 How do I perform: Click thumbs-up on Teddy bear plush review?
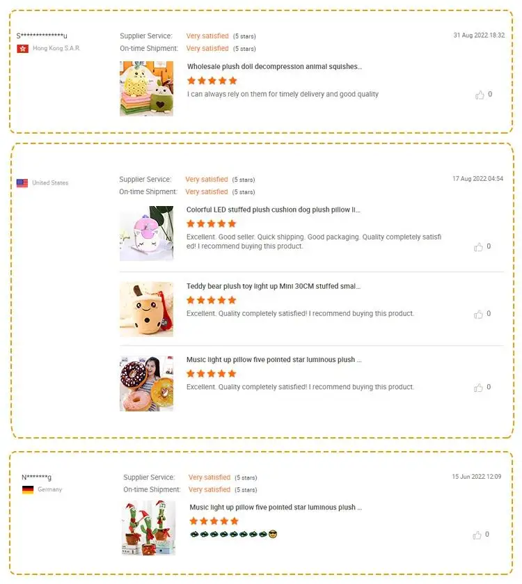pos(478,314)
